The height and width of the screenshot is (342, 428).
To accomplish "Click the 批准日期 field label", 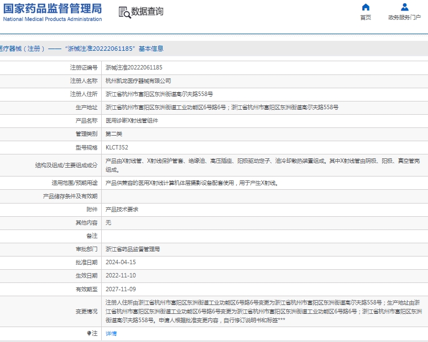I will (86, 262).
